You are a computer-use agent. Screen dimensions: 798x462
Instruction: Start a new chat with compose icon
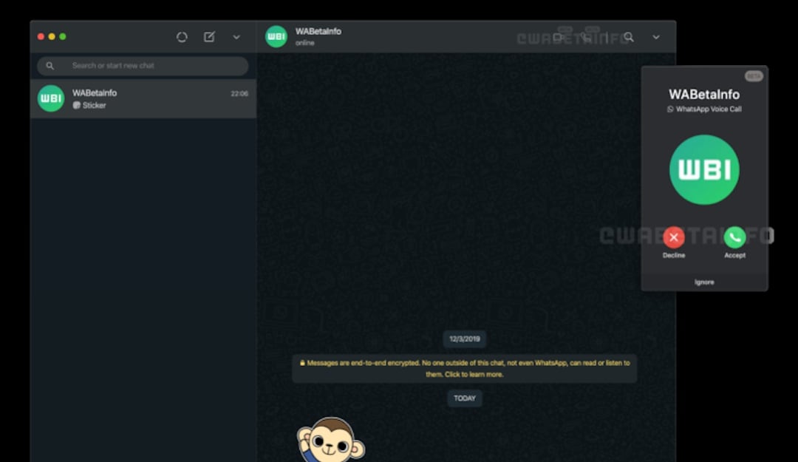tap(209, 37)
